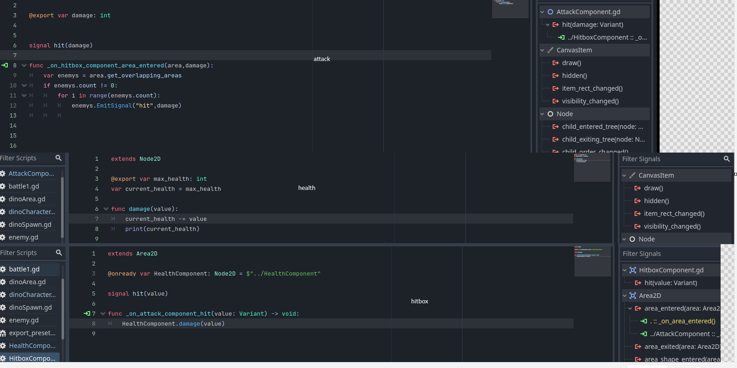737x368 pixels.
Task: Click the signal icon beside child_exiting_tree
Action: pyautogui.click(x=556, y=139)
